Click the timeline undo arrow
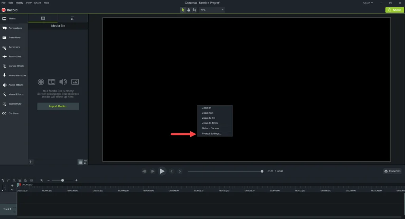Image resolution: width=405 pixels, height=219 pixels. point(3,180)
